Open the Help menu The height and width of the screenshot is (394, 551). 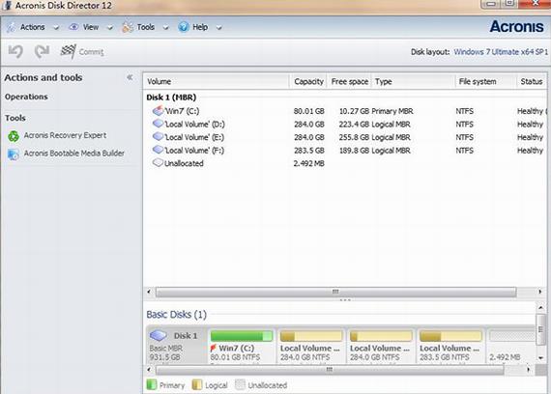point(200,27)
